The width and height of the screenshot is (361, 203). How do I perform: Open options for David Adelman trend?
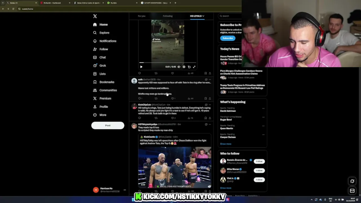pyautogui.click(x=263, y=109)
